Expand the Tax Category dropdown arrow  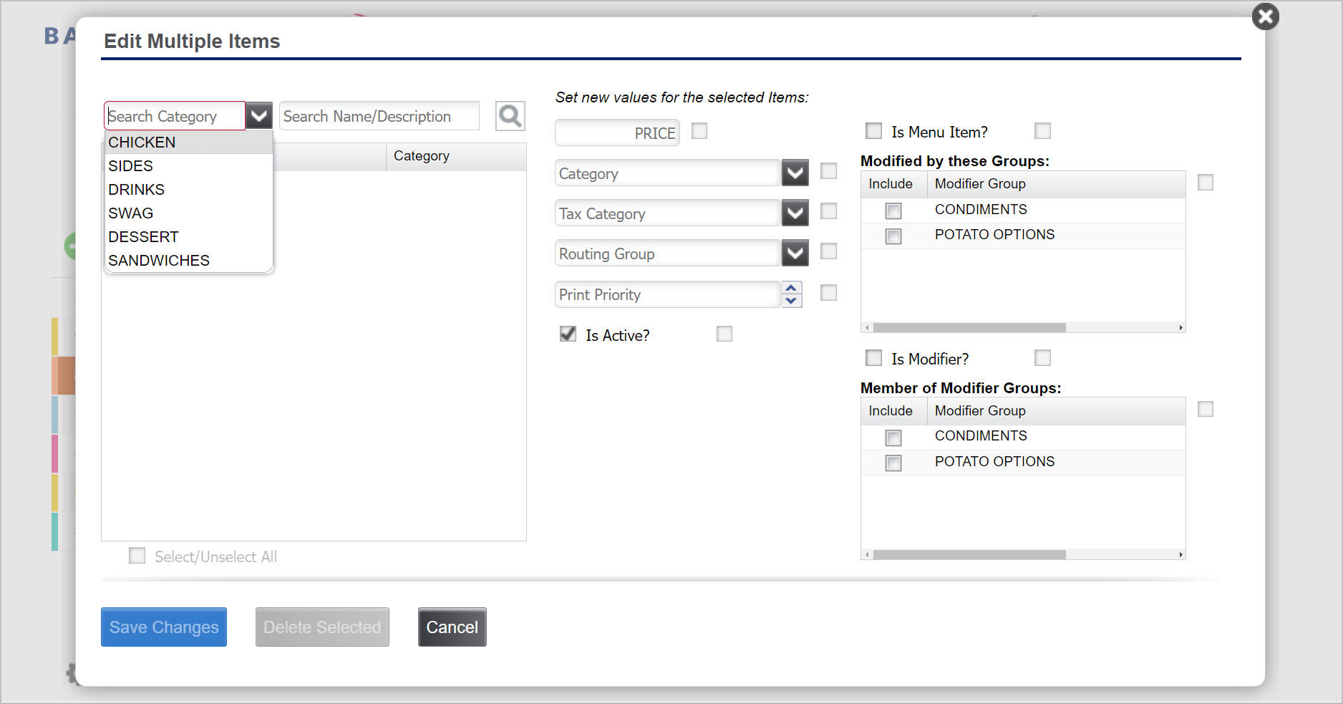[x=795, y=213]
